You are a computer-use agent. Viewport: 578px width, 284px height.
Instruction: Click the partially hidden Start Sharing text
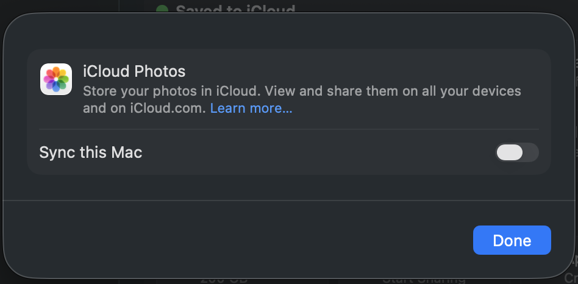tap(424, 280)
